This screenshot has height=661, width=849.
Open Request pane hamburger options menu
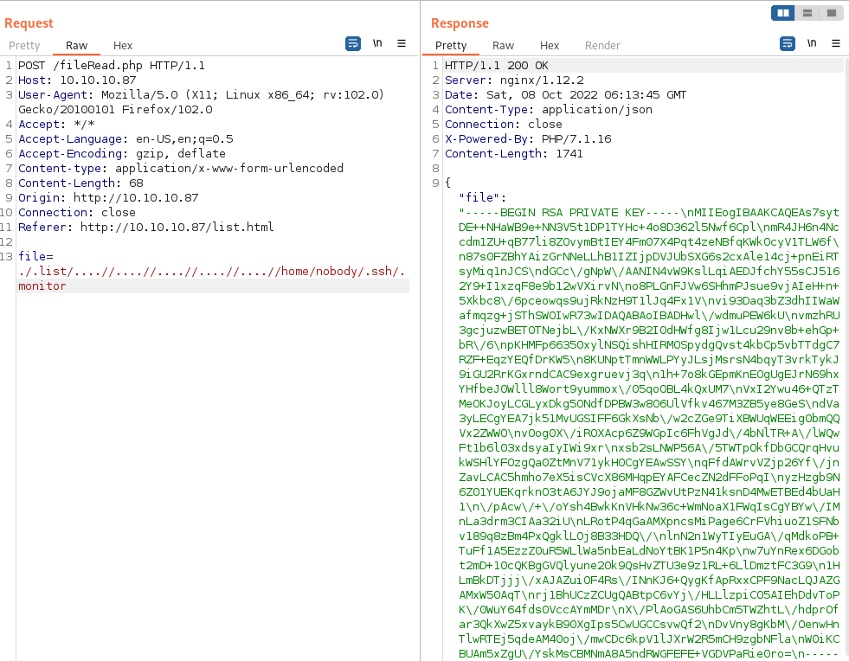point(402,43)
